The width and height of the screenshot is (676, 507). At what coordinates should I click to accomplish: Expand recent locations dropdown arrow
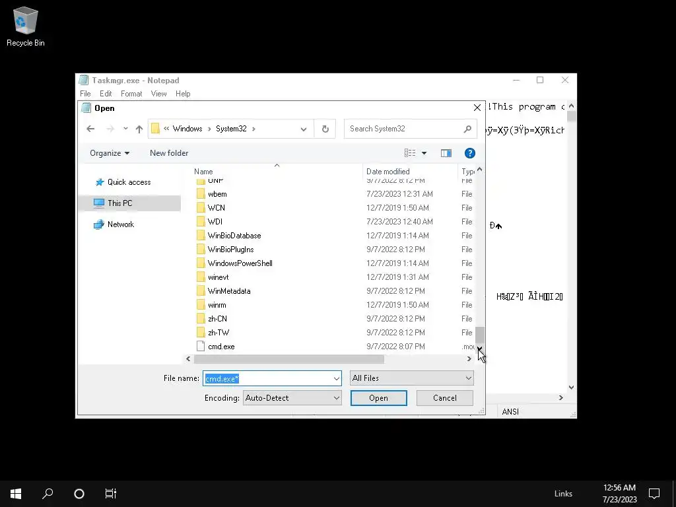pos(125,129)
